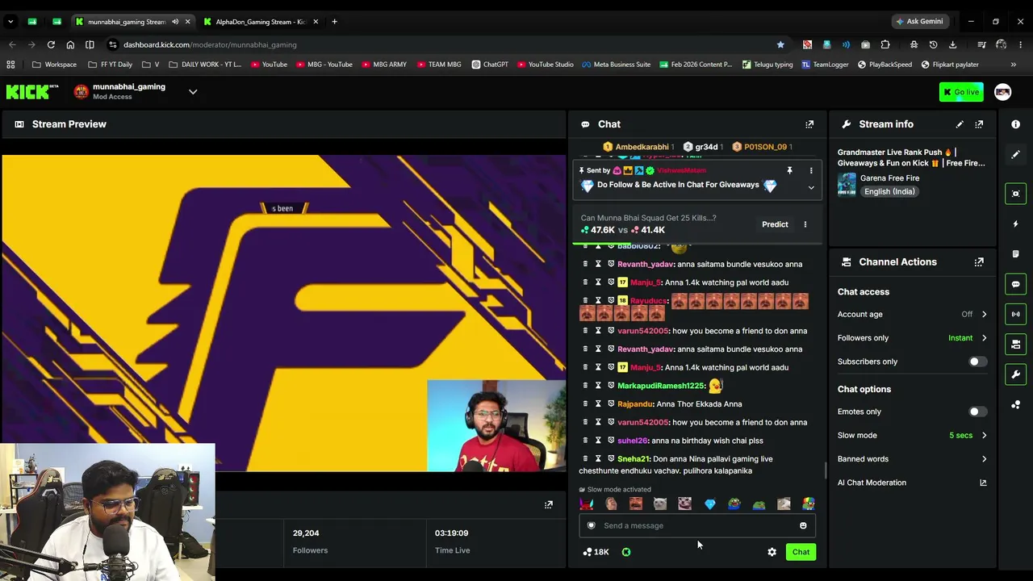Delete Rajpandu's message with the trash icon
This screenshot has height=581, width=1033.
point(585,404)
